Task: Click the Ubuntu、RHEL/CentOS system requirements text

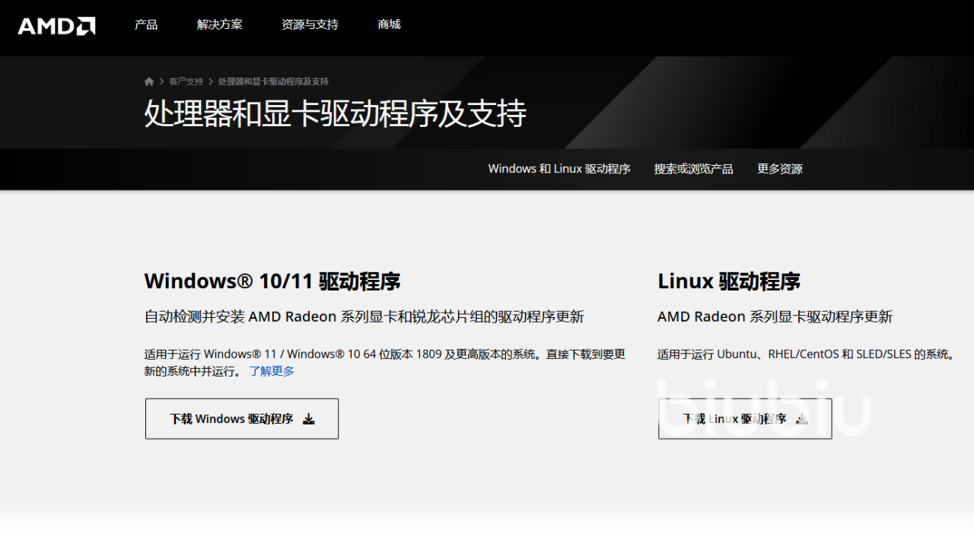Action: [x=806, y=354]
